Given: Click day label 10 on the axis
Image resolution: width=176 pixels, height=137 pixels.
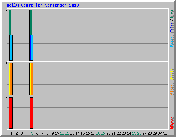Looking at the screenshot, I should 57,133.
